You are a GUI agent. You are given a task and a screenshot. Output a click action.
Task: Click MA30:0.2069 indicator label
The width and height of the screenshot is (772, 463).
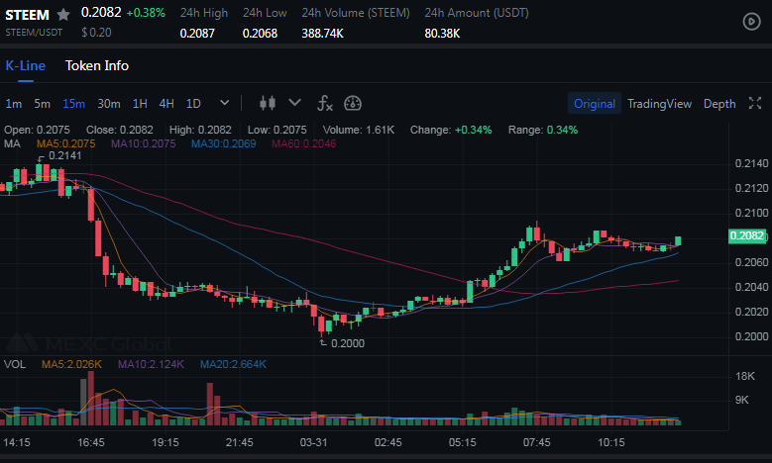tap(224, 143)
